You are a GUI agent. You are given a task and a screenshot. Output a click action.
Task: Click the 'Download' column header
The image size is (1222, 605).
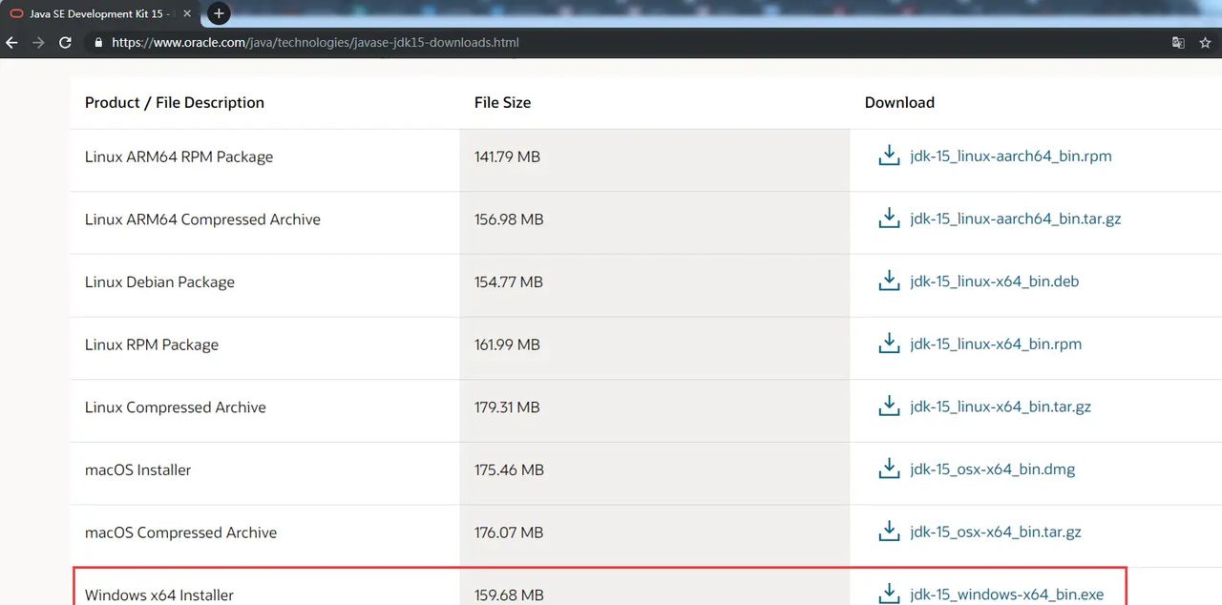[x=899, y=102]
